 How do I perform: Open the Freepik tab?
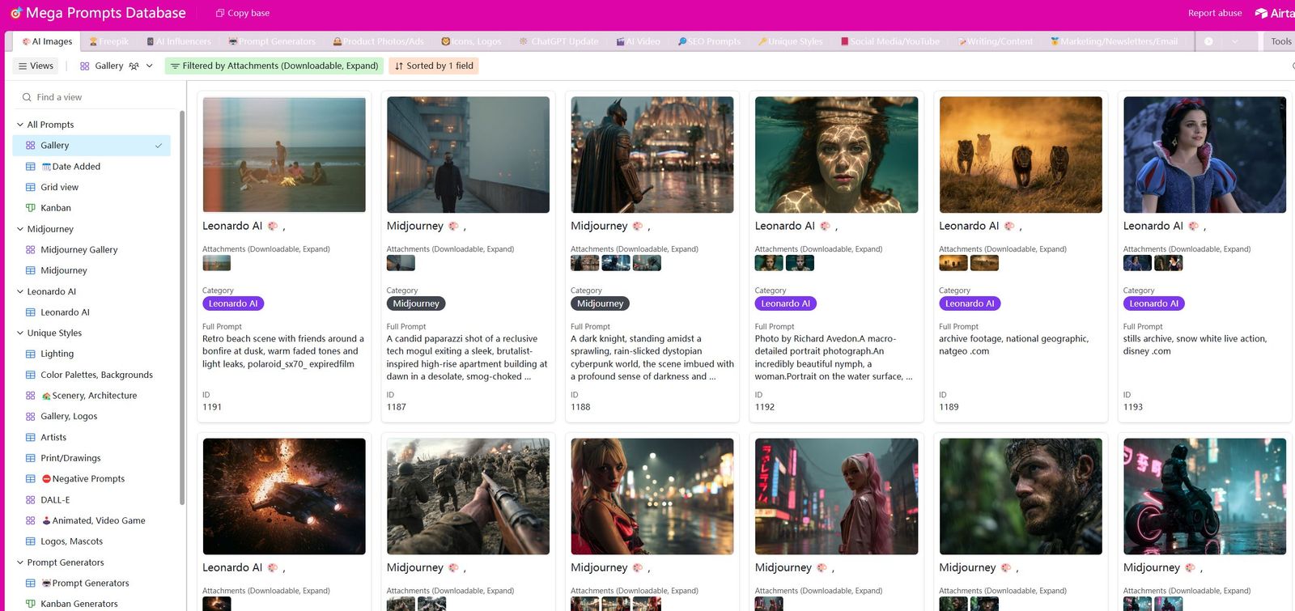pyautogui.click(x=109, y=41)
